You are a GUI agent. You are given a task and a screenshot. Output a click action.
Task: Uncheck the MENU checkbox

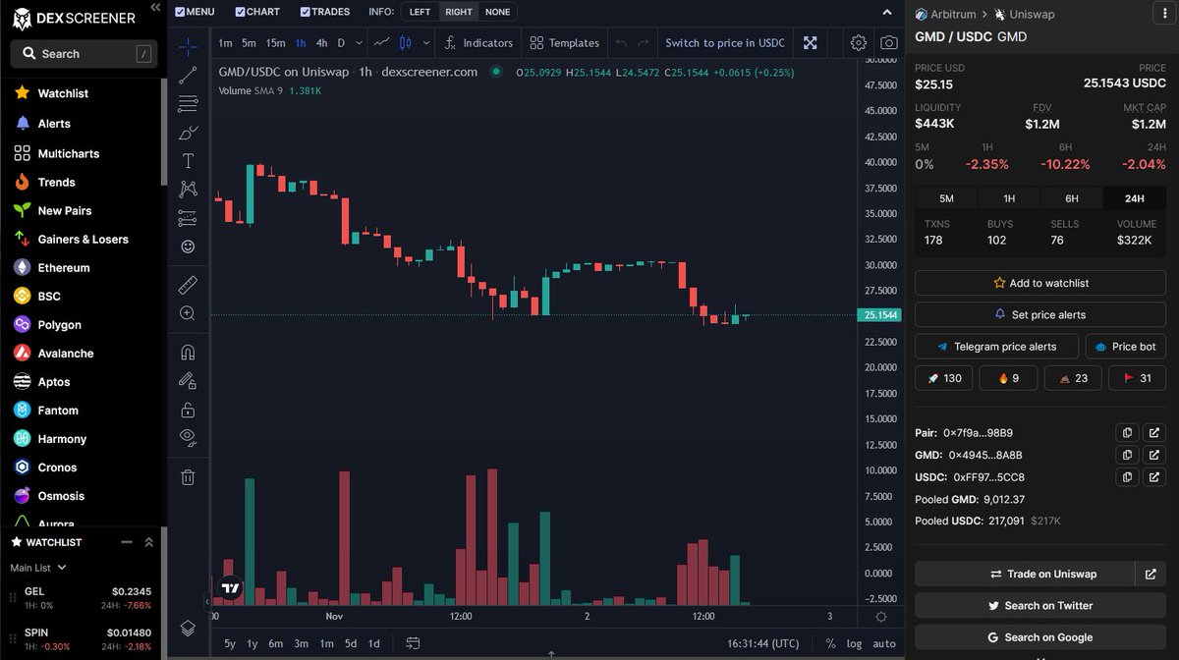[x=179, y=12]
